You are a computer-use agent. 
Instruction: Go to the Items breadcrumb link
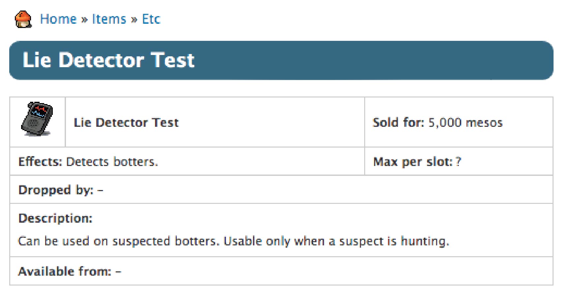coord(109,19)
